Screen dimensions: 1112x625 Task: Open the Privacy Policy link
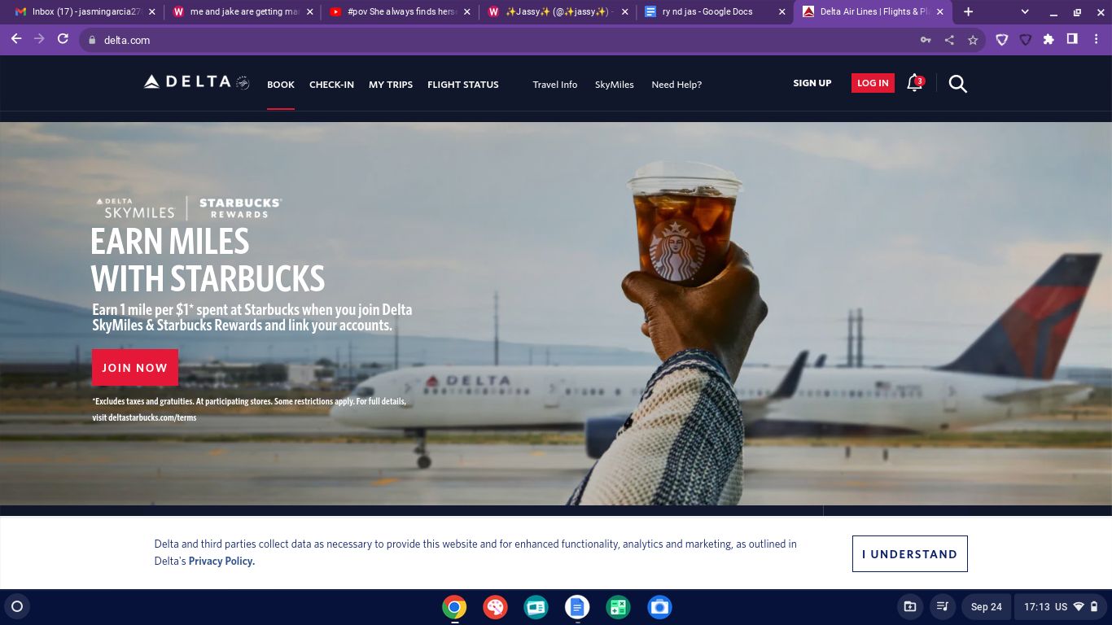pyautogui.click(x=221, y=562)
